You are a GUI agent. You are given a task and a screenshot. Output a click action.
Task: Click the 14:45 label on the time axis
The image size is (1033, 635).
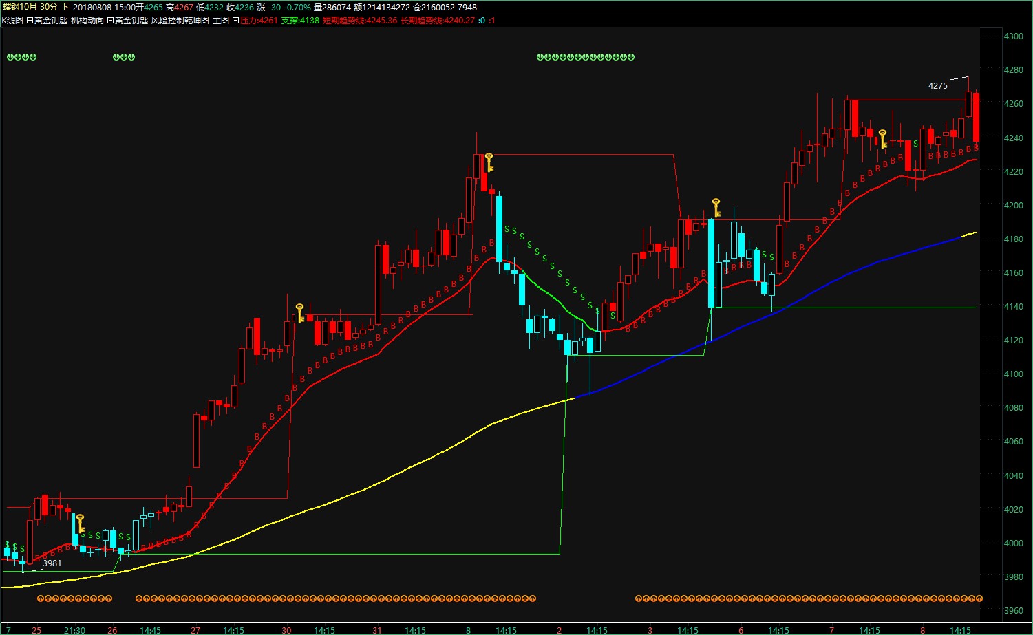click(150, 630)
